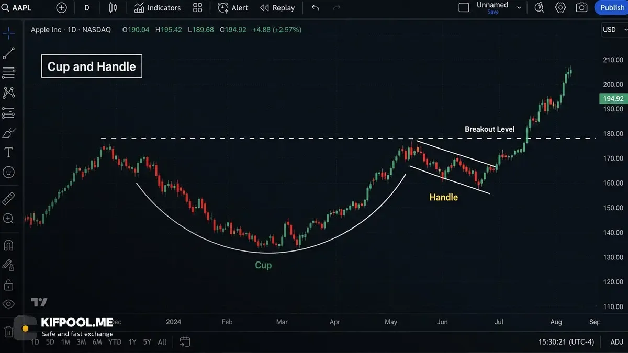628x353 pixels.
Task: Click the Breakout Level label
Action: pyautogui.click(x=489, y=129)
